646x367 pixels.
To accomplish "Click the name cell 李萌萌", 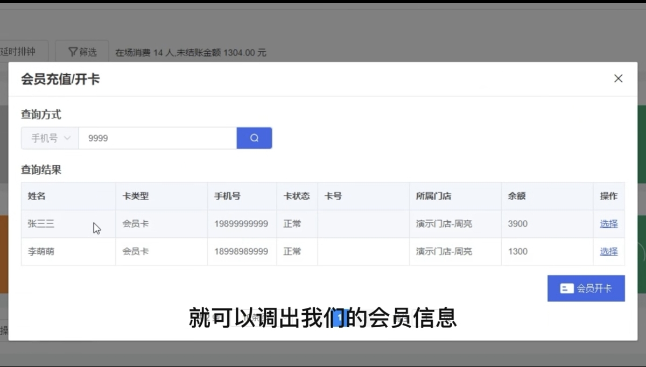I will [41, 251].
